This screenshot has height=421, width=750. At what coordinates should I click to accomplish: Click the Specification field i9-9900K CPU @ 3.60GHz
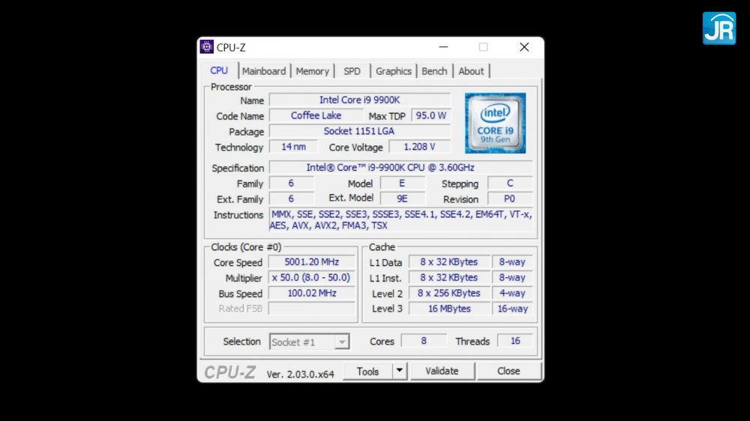point(400,168)
